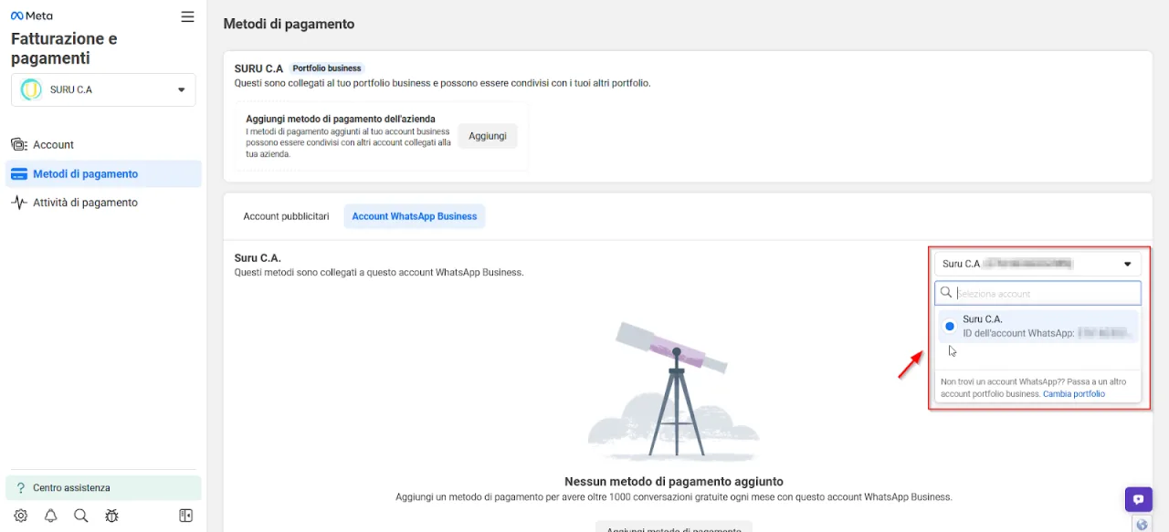Click the Aggiungi button
This screenshot has width=1169, height=532.
click(488, 136)
